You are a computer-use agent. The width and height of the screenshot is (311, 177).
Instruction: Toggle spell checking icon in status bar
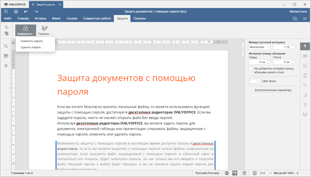[x=235, y=173]
